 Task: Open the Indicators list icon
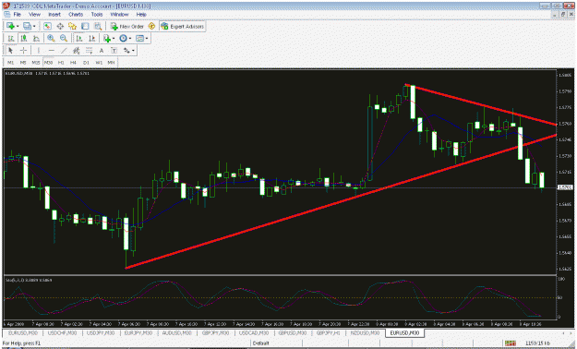tap(107, 38)
